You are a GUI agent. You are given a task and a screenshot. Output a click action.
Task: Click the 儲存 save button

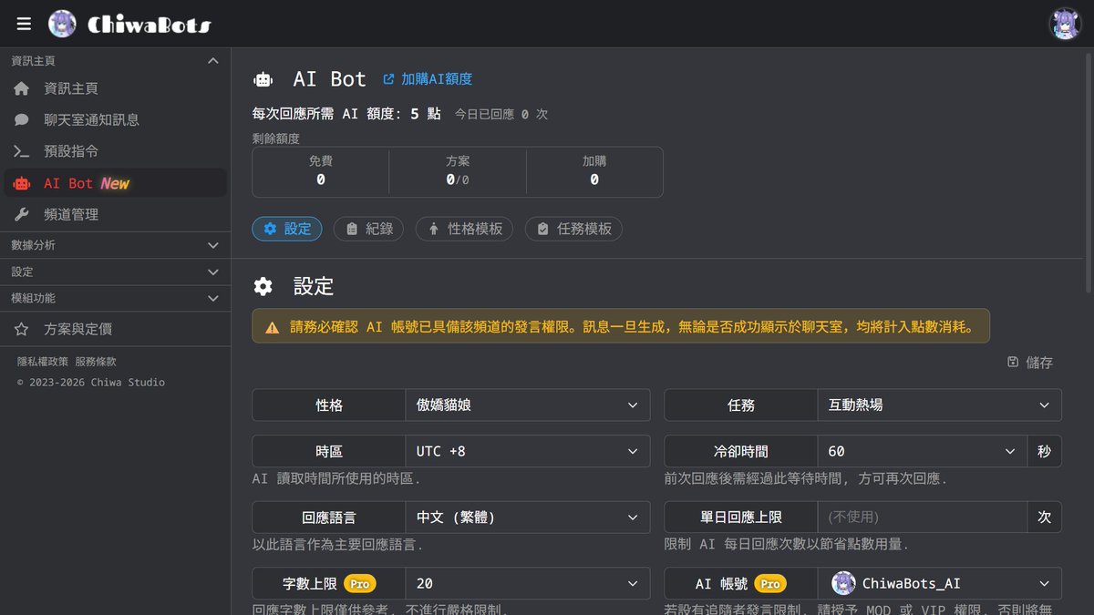click(1030, 362)
